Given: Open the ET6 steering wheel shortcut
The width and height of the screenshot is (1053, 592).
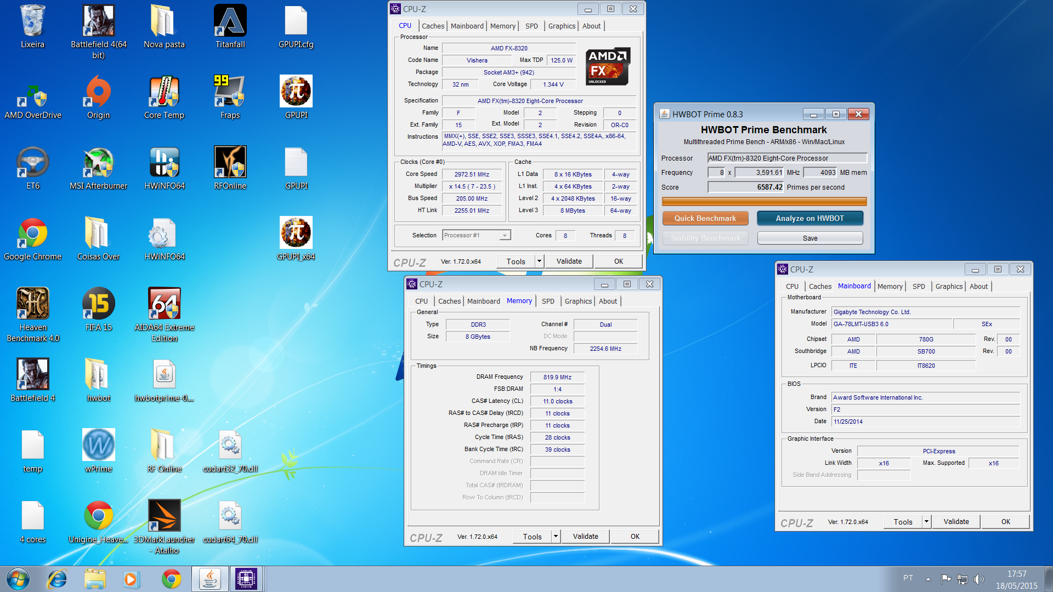Looking at the screenshot, I should (32, 168).
